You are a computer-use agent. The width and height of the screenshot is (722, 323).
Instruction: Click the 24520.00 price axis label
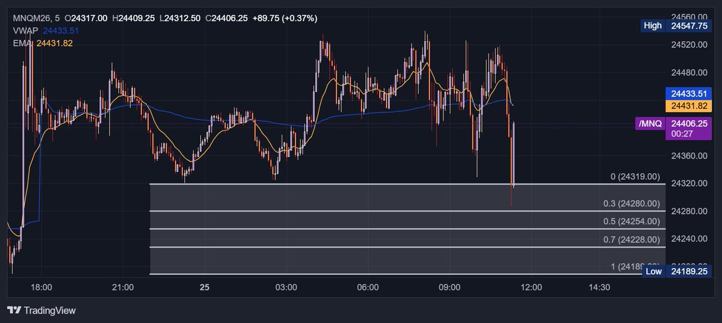click(x=691, y=45)
